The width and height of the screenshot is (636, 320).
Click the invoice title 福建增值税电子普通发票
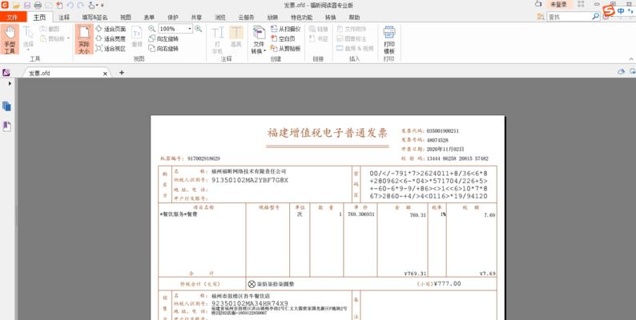pyautogui.click(x=328, y=134)
